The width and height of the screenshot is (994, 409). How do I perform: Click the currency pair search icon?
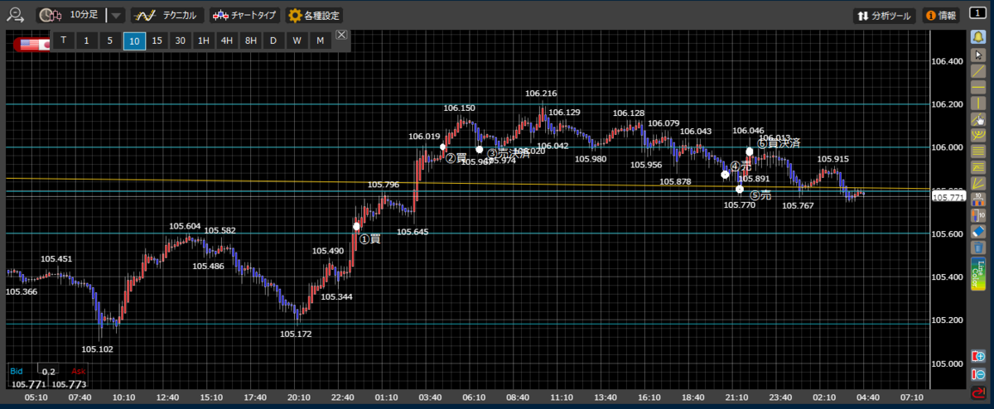pos(15,14)
